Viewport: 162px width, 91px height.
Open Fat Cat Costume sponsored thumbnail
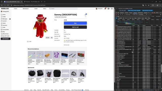tap(74, 73)
